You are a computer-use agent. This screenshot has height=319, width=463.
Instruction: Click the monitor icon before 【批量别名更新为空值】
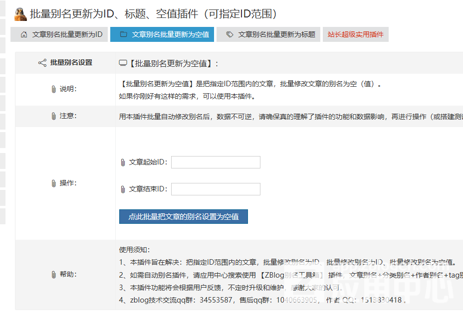123,63
